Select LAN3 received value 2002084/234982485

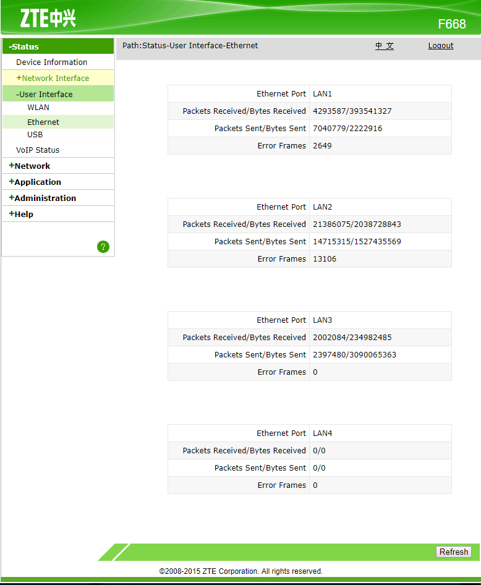[x=352, y=337]
